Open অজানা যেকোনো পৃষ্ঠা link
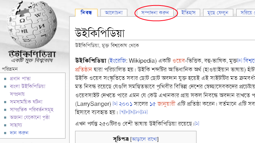 (29, 117)
